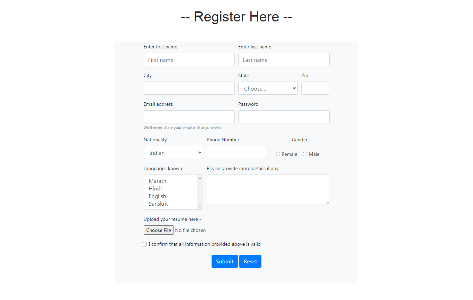Click the Phone Number input field
Image resolution: width=473 pixels, height=300 pixels.
click(x=237, y=152)
